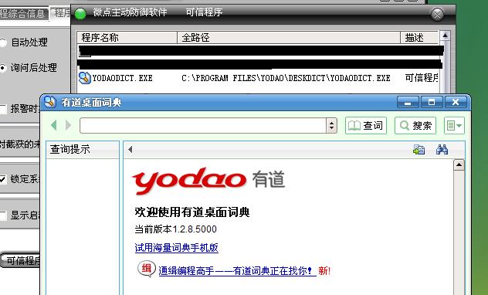Open the menu dropdown beside 搜索
The height and width of the screenshot is (295, 488).
454,125
